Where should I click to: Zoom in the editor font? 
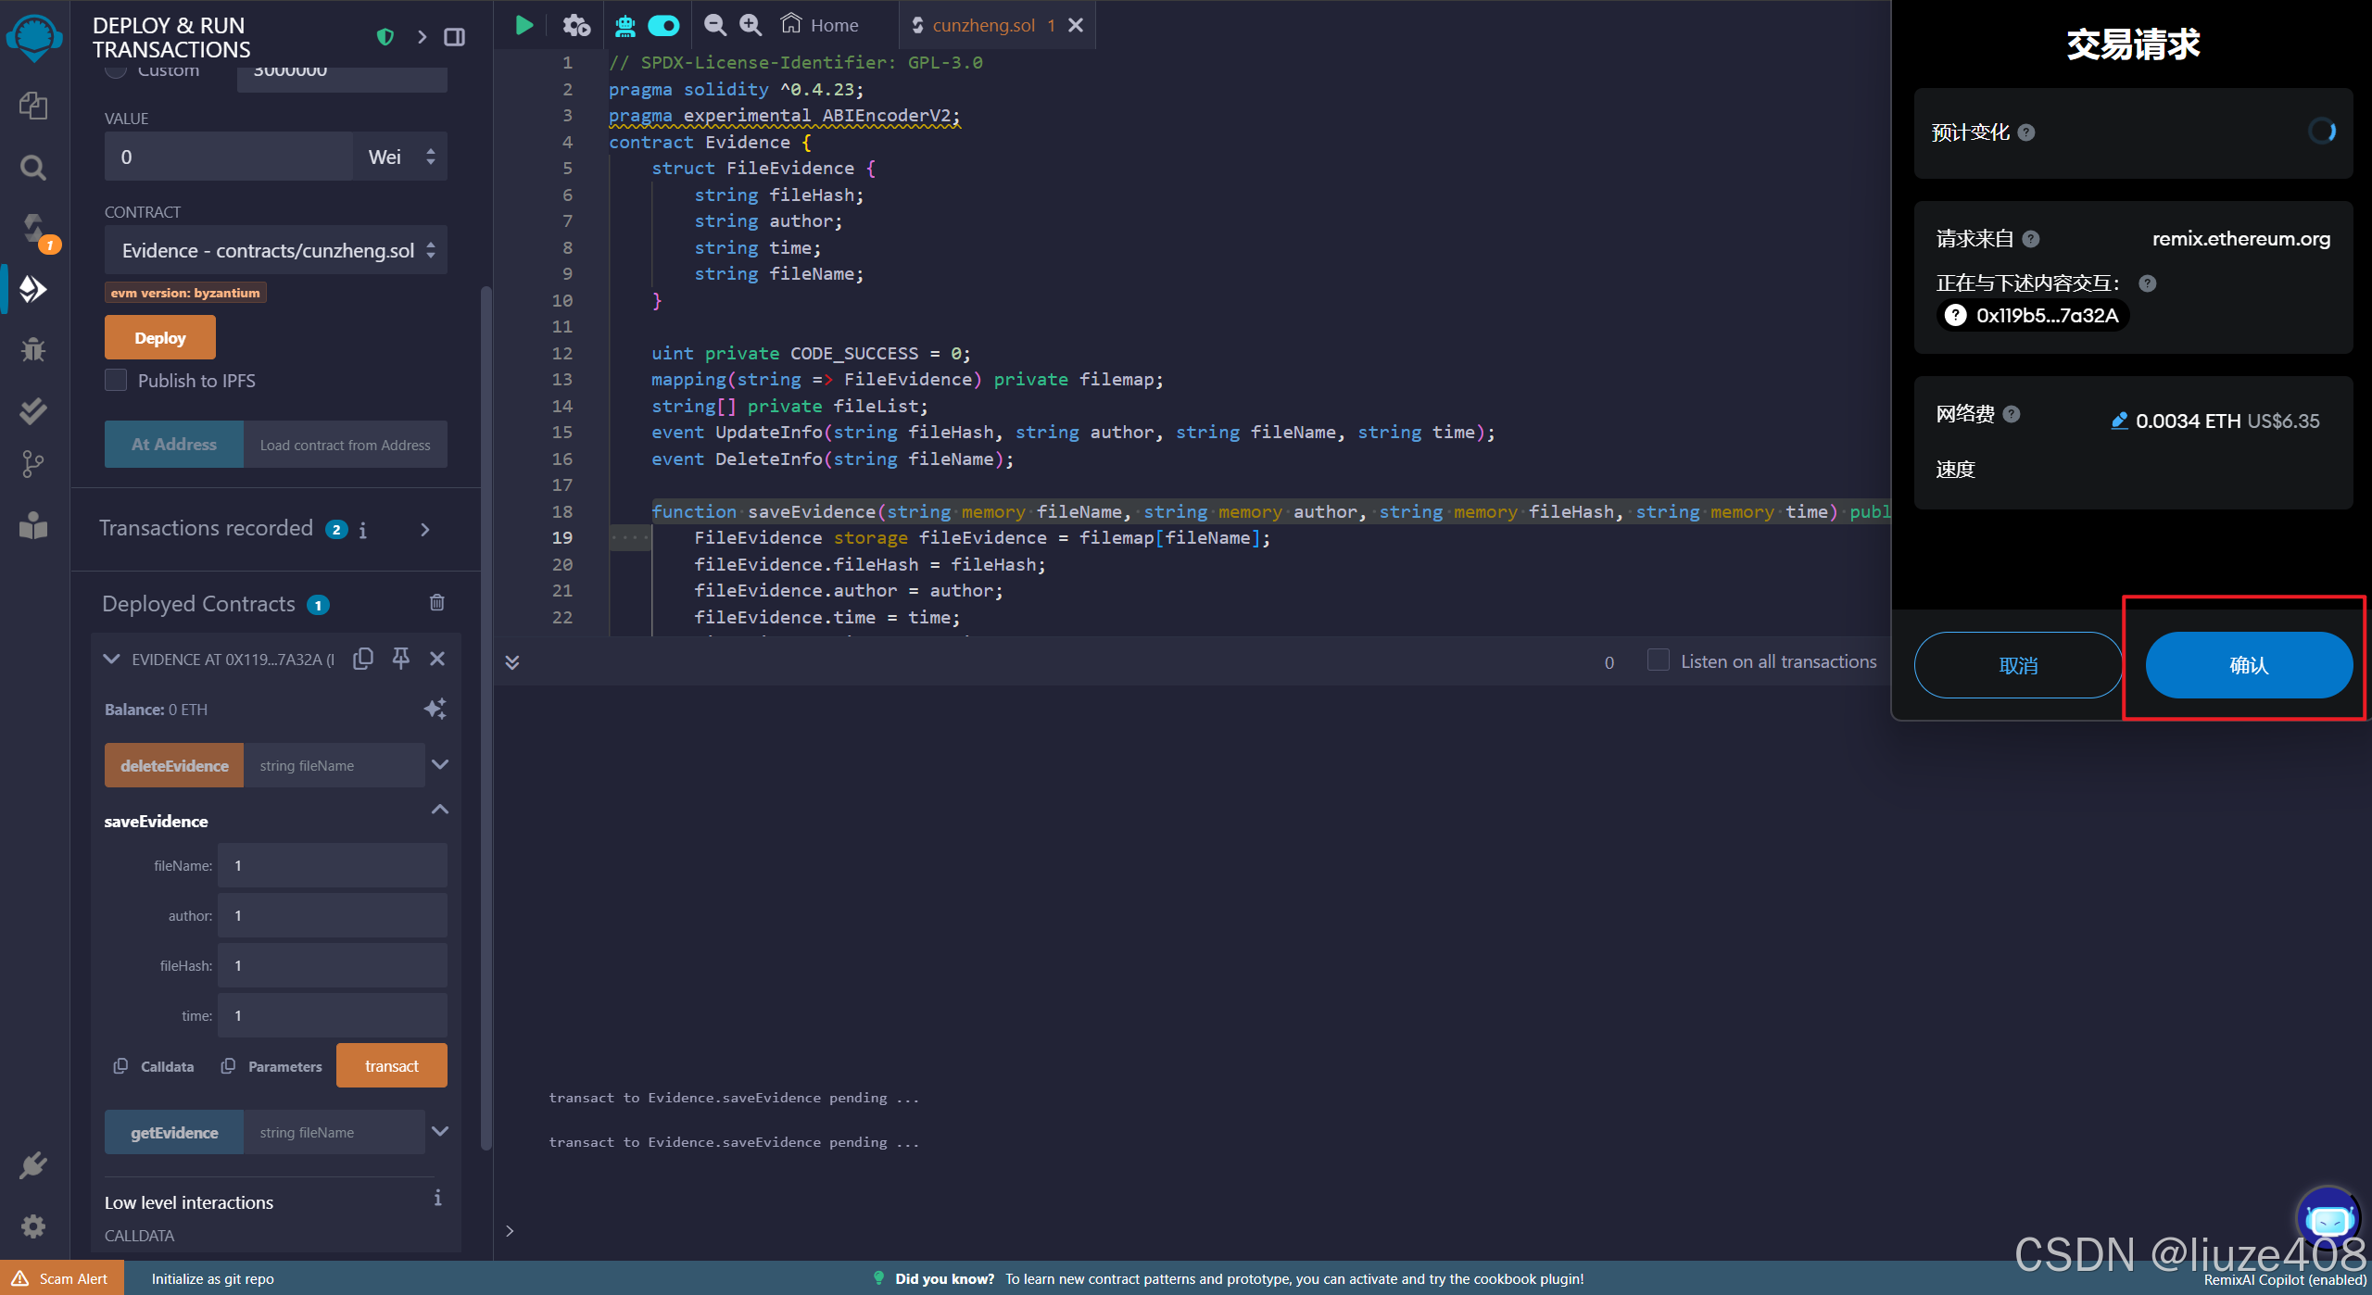click(751, 25)
